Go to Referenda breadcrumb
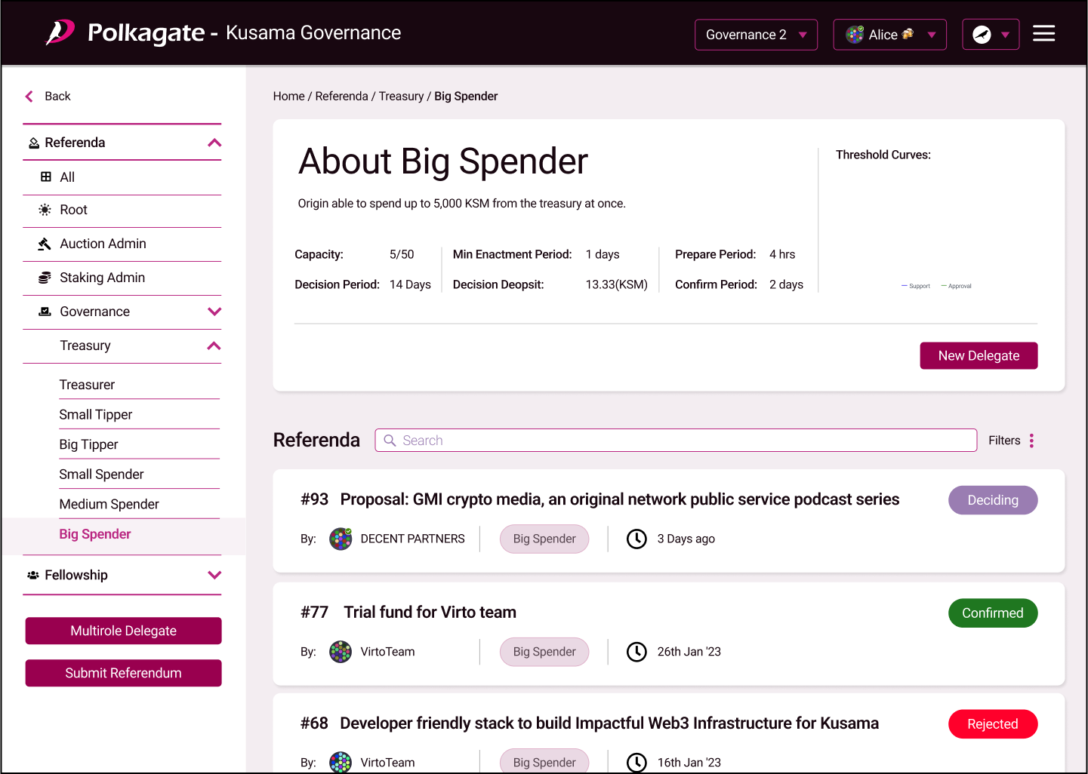 click(x=341, y=96)
